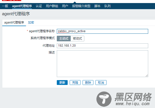Open the 队列 menu item

(x=108, y=6)
